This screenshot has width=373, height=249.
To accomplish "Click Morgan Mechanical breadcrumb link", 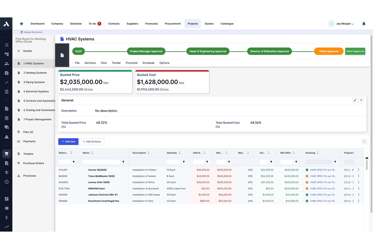I will coord(32,32).
